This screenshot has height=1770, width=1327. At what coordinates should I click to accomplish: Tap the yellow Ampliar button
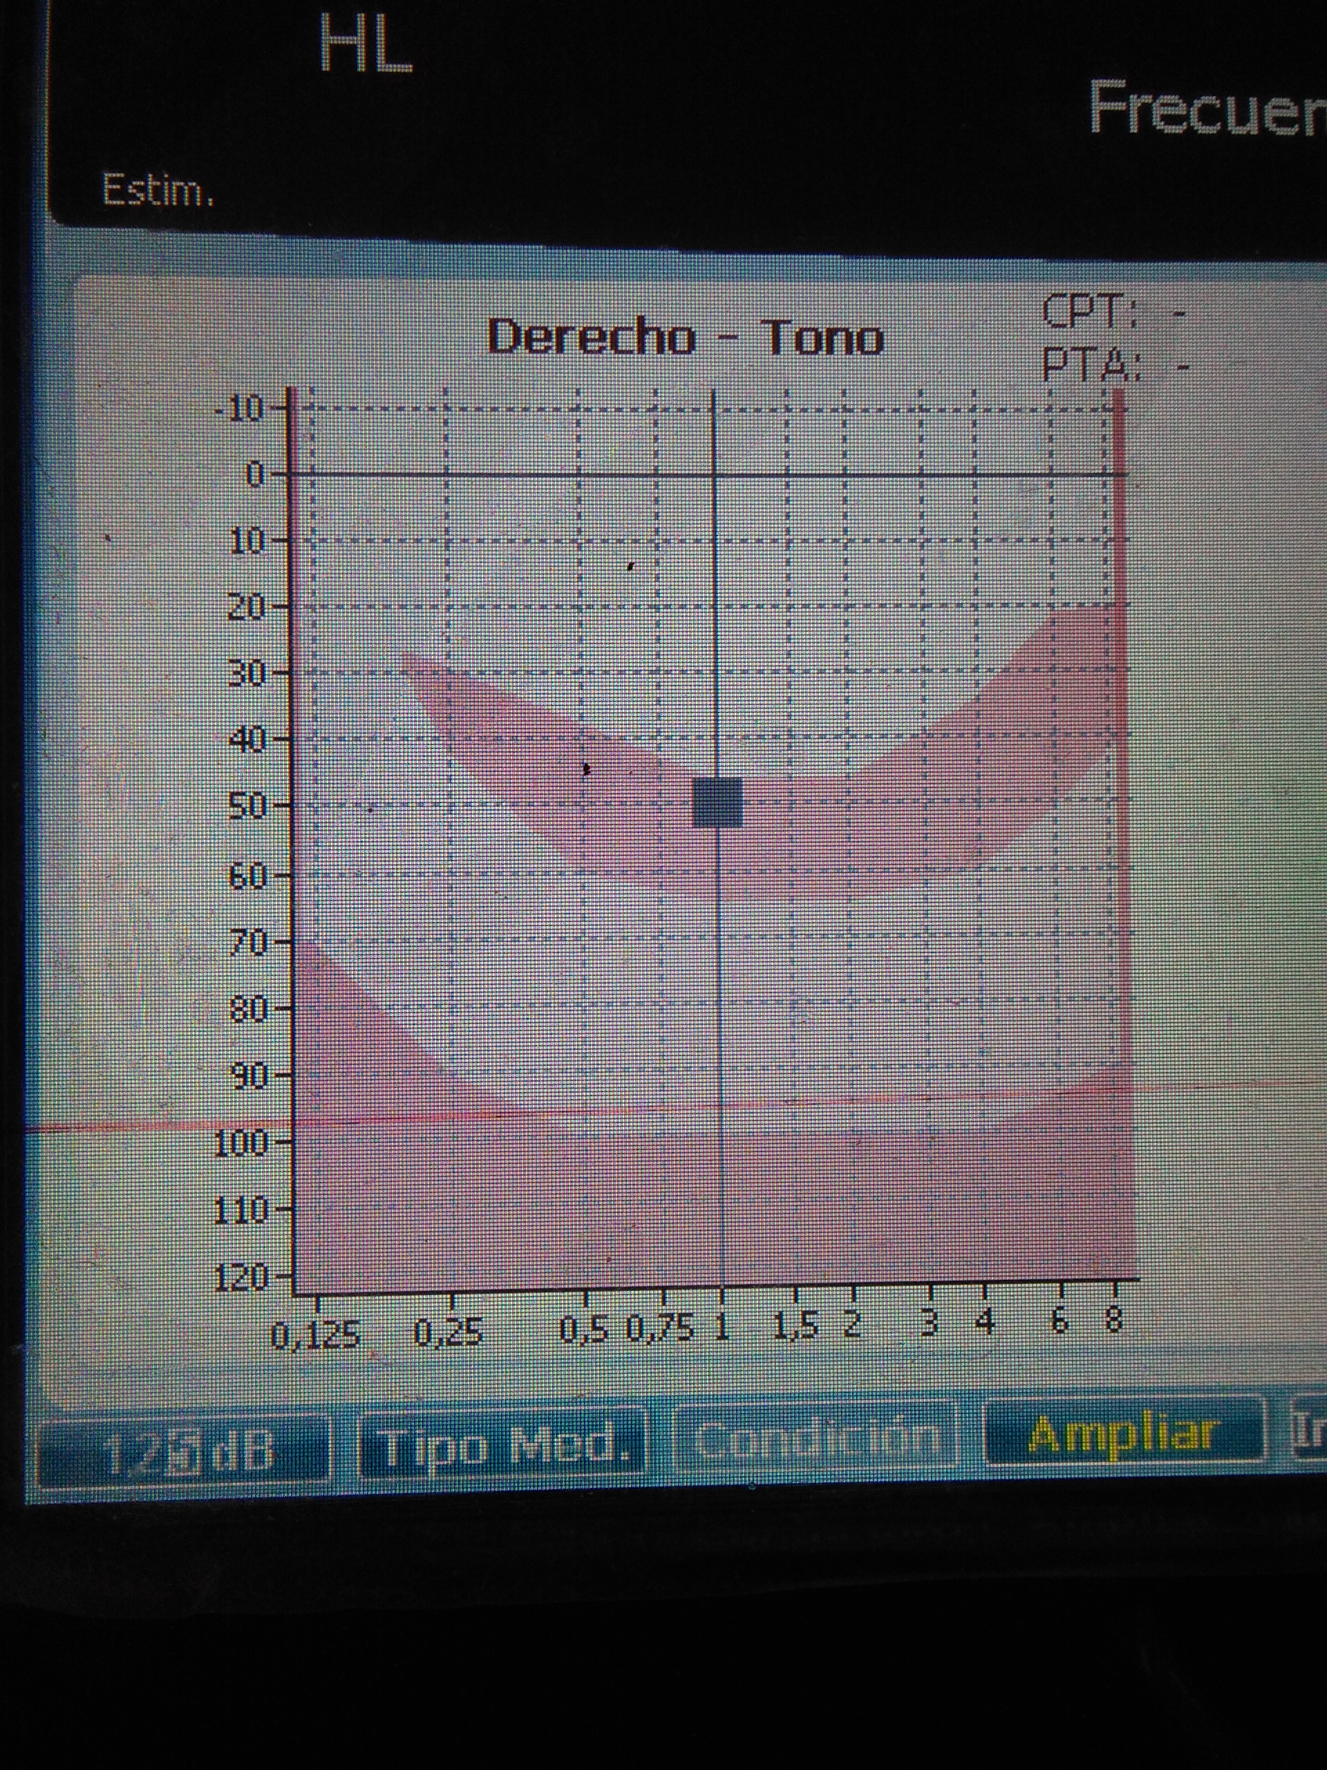click(1124, 1431)
